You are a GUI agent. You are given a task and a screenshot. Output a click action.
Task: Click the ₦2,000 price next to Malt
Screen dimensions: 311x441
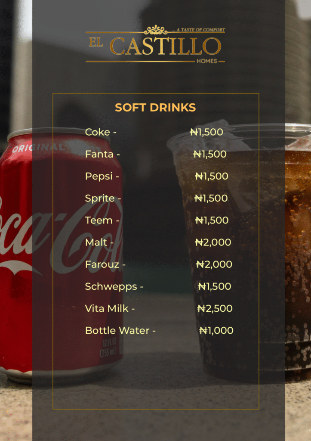point(213,242)
